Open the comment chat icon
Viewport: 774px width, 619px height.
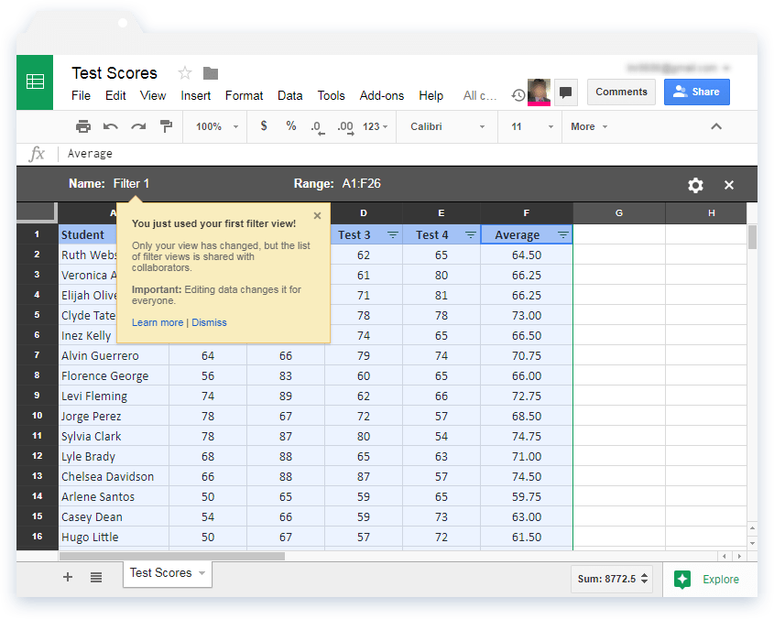[566, 92]
